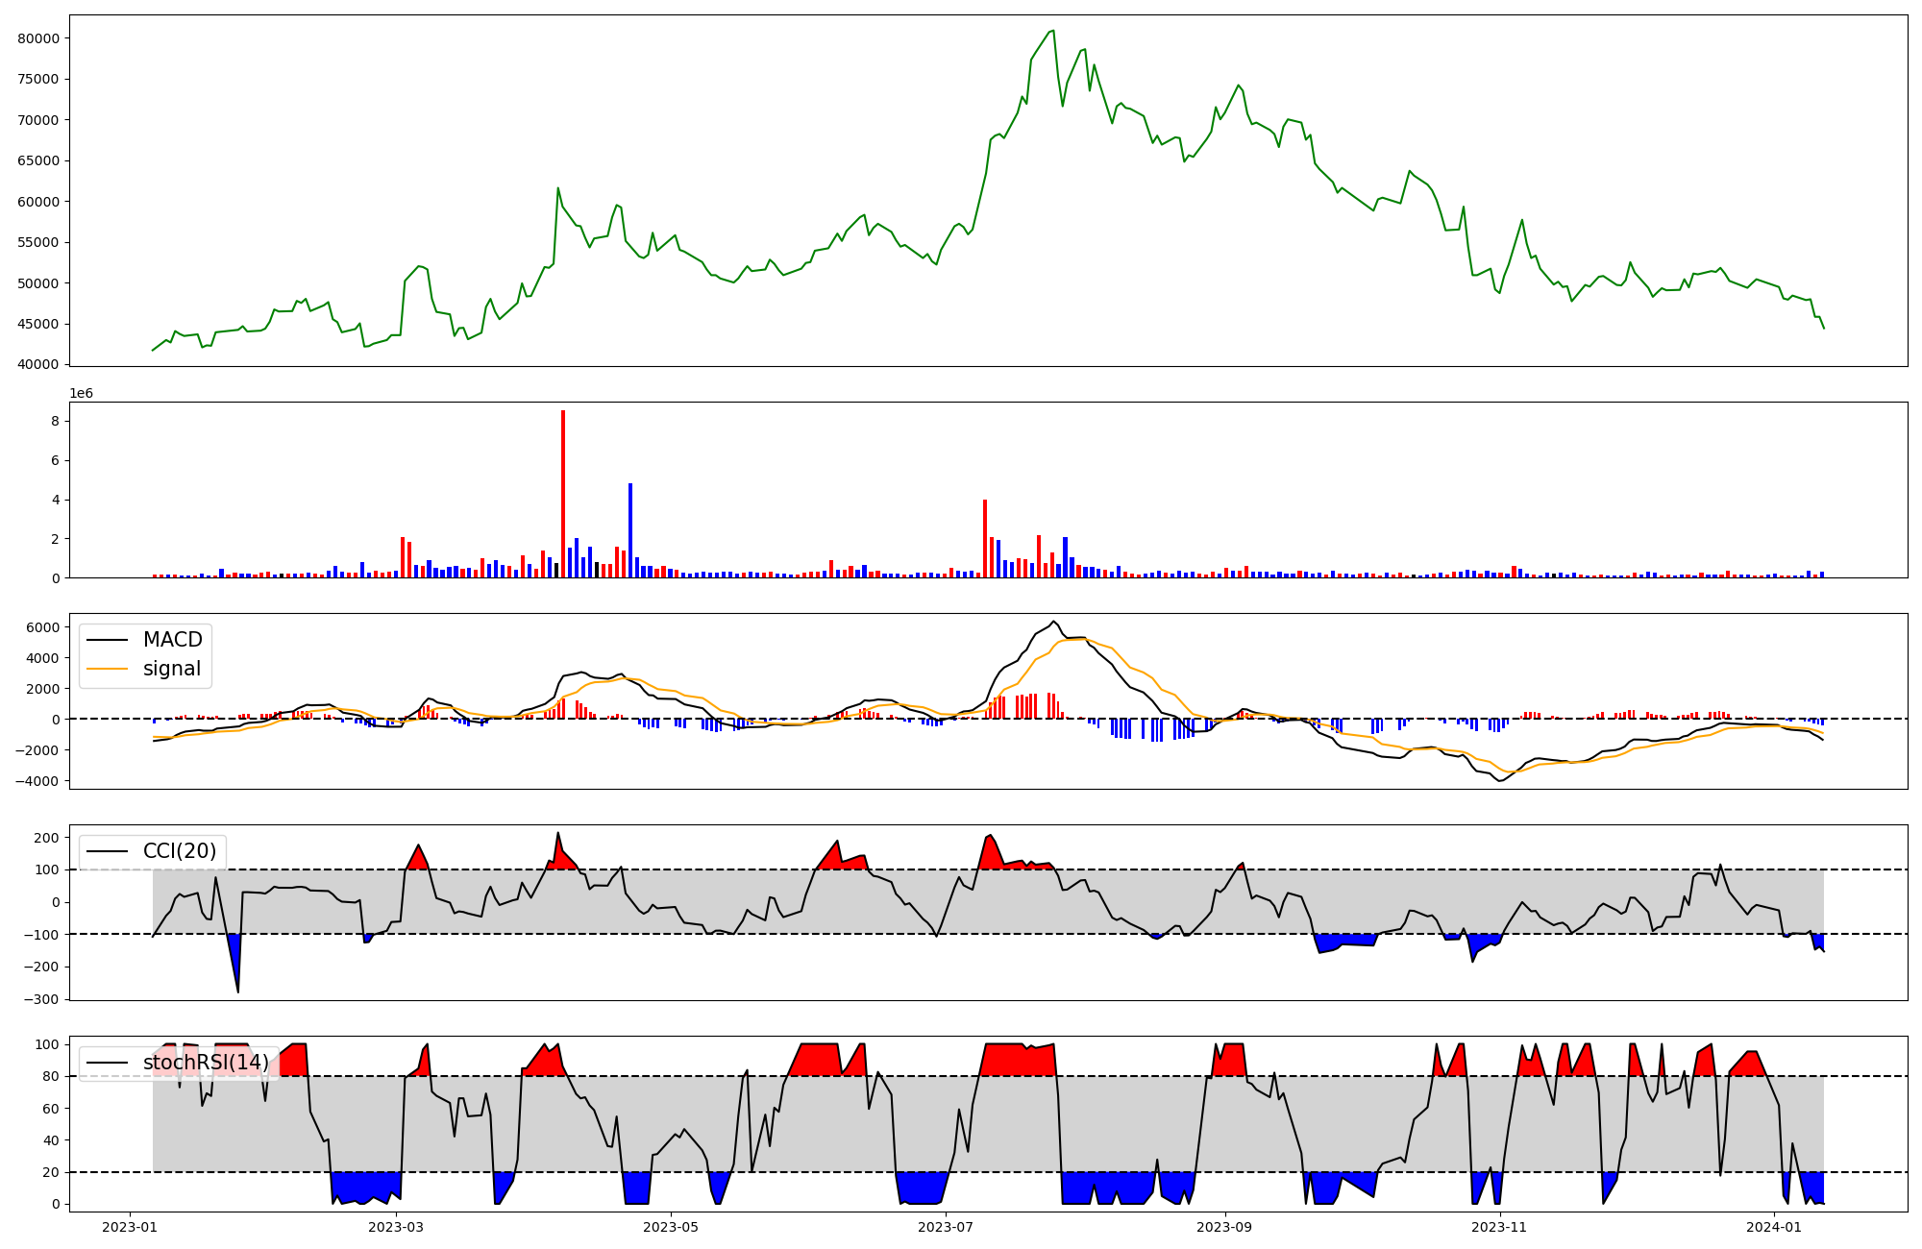Click the 2023-01 date tick label

(130, 1227)
